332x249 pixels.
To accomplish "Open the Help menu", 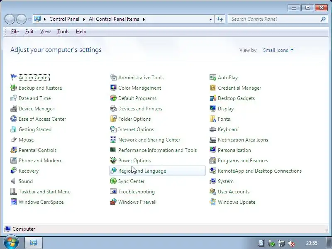I will (x=81, y=32).
